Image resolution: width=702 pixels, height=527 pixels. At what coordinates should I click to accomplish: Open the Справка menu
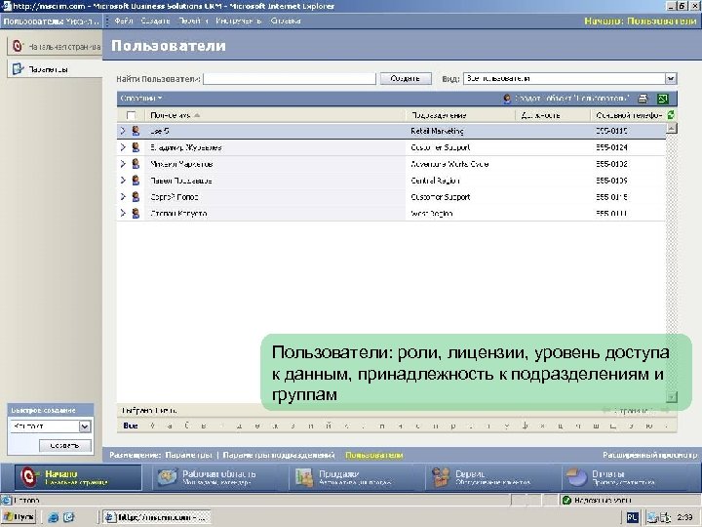tap(285, 21)
